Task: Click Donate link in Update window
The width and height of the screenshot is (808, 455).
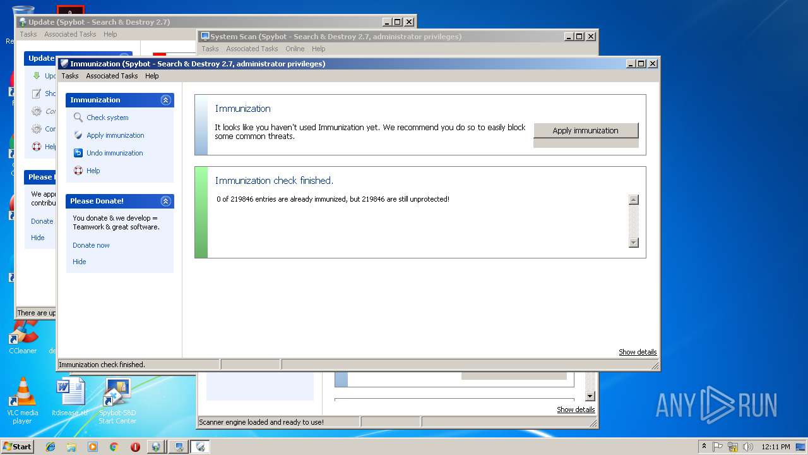Action: 42,221
